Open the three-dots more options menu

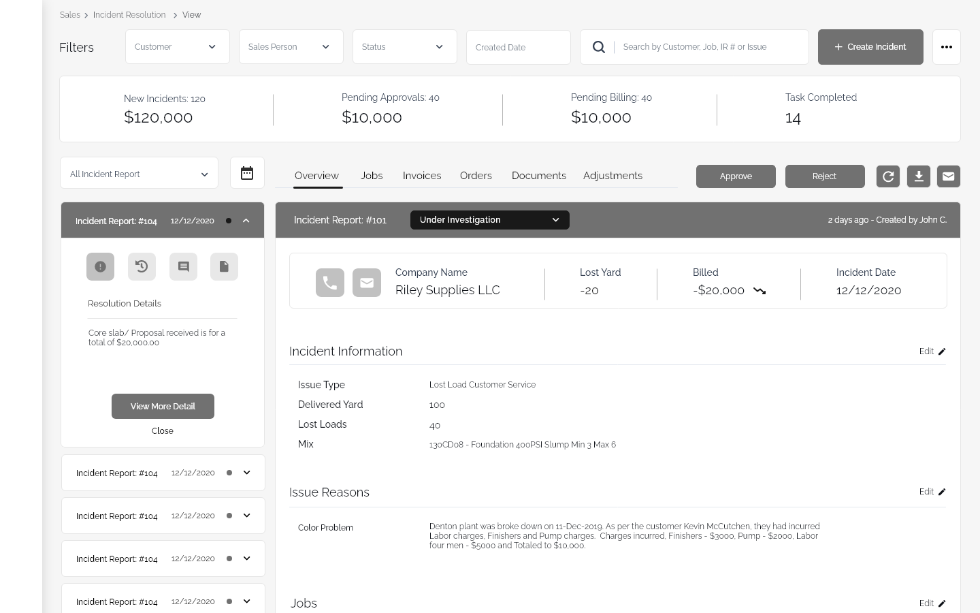946,47
